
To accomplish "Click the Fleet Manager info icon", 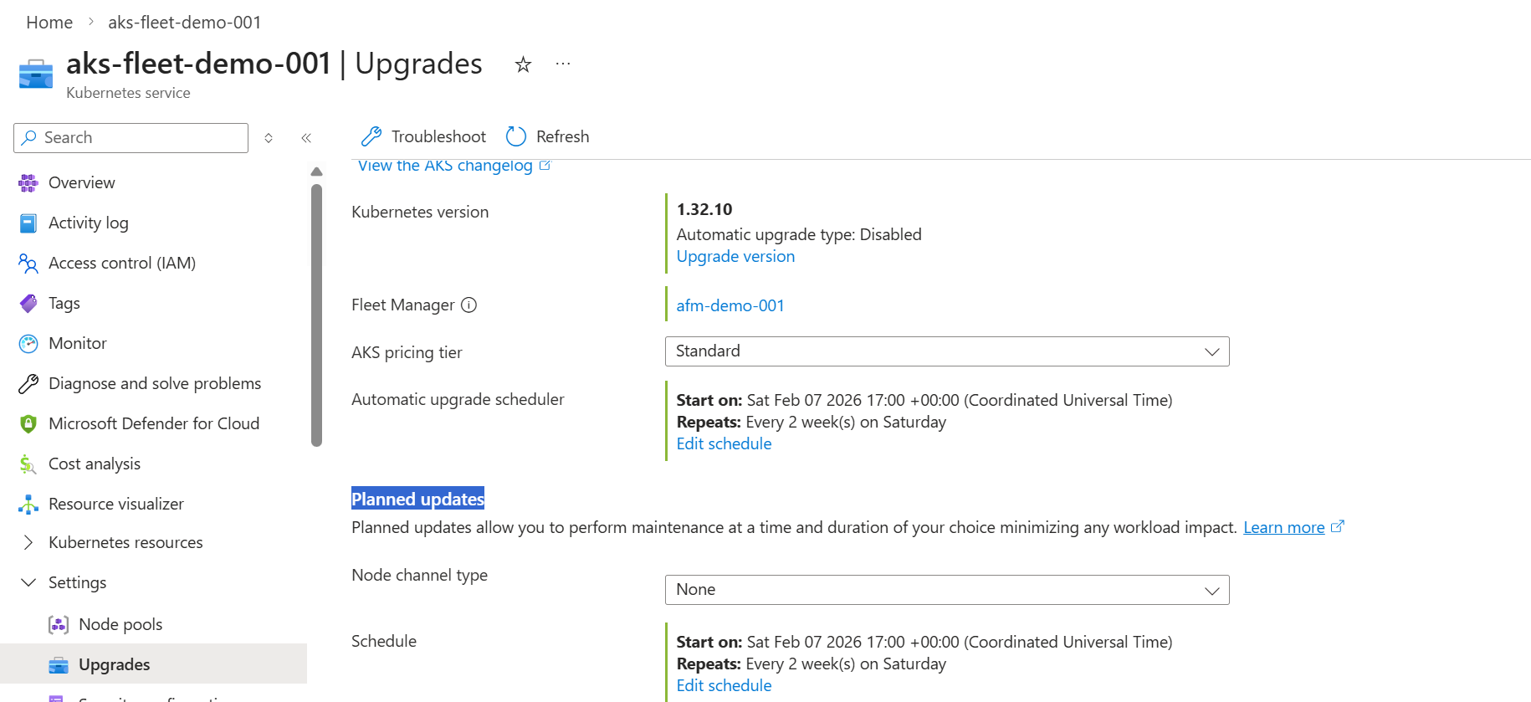I will pos(469,305).
